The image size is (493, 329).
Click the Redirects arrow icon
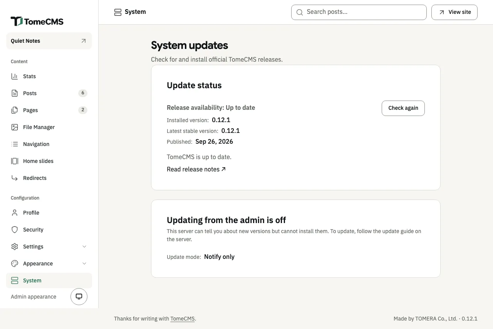tap(15, 178)
